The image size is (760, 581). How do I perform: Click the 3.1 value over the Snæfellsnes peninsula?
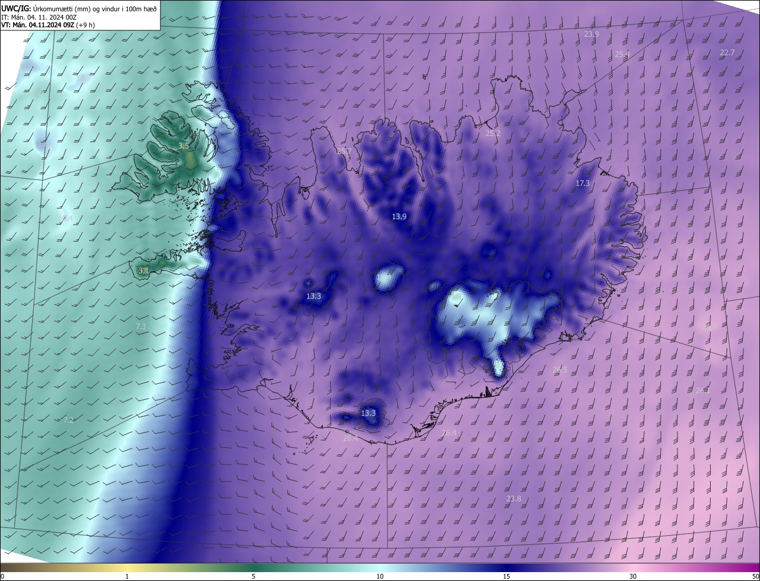click(x=143, y=270)
